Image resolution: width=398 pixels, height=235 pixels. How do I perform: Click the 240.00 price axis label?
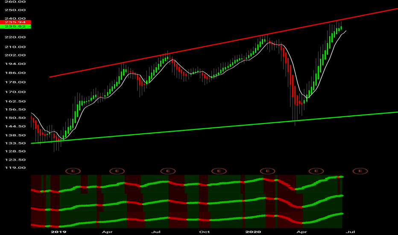15,18
